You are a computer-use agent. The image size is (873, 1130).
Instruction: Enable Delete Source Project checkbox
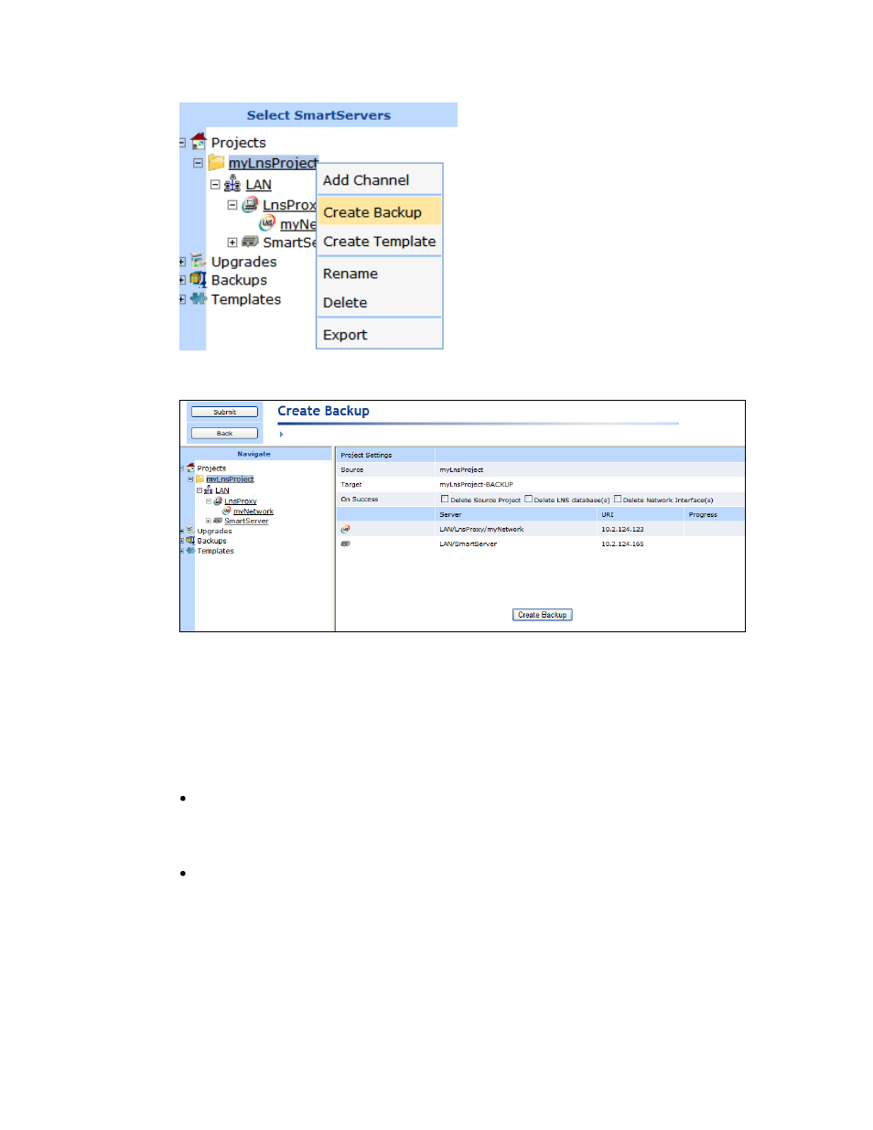click(x=445, y=499)
